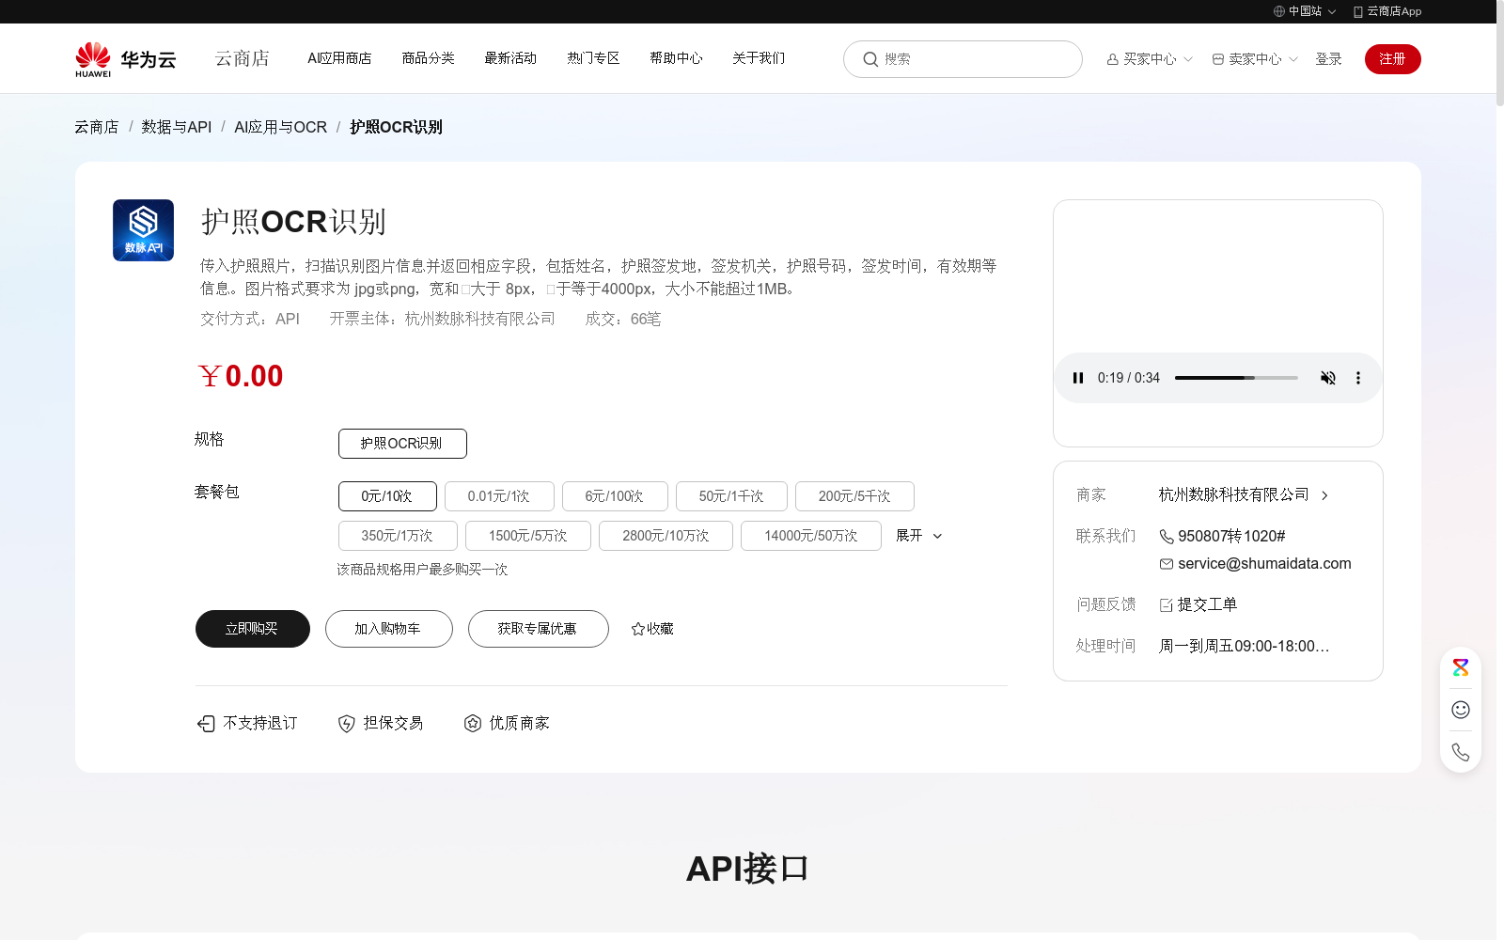Select the 2800元/10万次 package
Image resolution: width=1504 pixels, height=940 pixels.
click(x=666, y=536)
